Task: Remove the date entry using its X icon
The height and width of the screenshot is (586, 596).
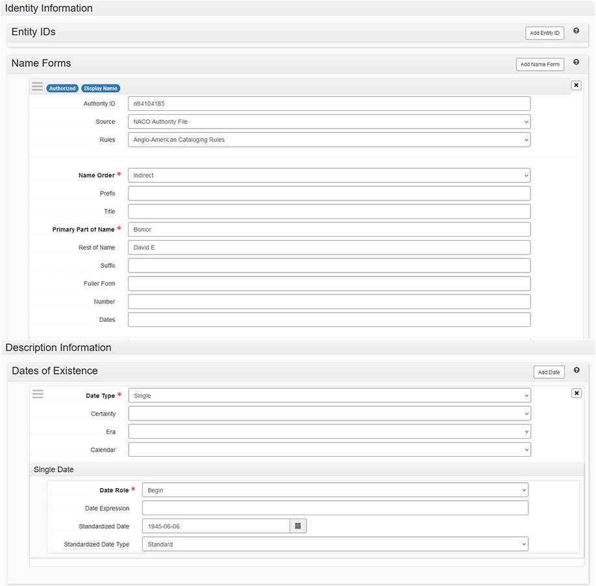Action: point(576,393)
